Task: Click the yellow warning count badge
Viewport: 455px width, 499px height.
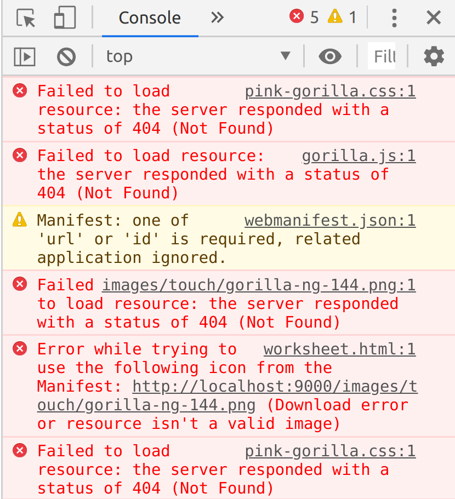Action: coord(342,16)
